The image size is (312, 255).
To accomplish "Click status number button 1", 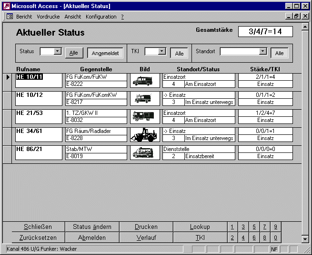I will click(x=232, y=227).
